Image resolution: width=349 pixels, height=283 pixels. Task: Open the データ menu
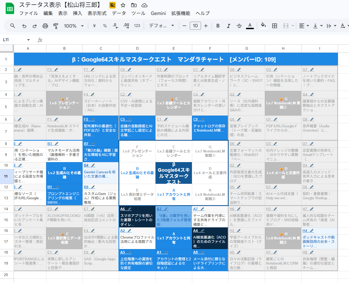coord(119,13)
